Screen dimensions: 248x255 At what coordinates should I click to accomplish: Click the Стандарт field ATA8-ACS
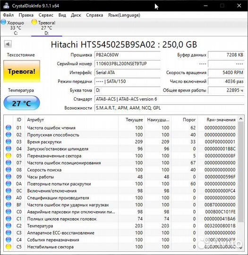(170, 99)
